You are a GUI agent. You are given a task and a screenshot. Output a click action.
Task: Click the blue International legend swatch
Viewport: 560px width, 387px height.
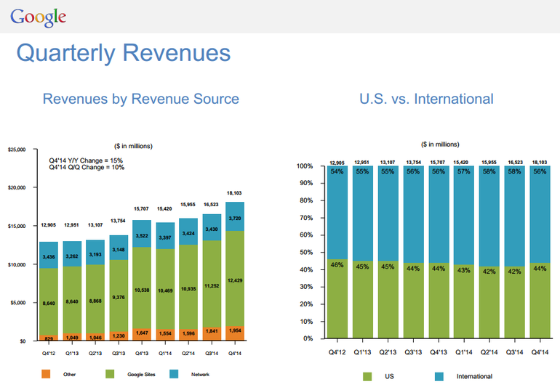click(439, 376)
